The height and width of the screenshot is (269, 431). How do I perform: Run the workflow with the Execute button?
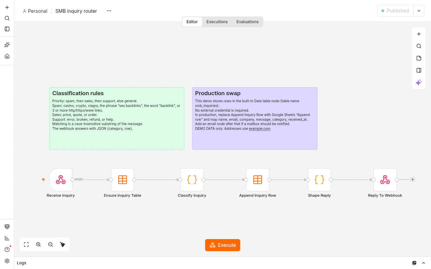click(x=223, y=245)
